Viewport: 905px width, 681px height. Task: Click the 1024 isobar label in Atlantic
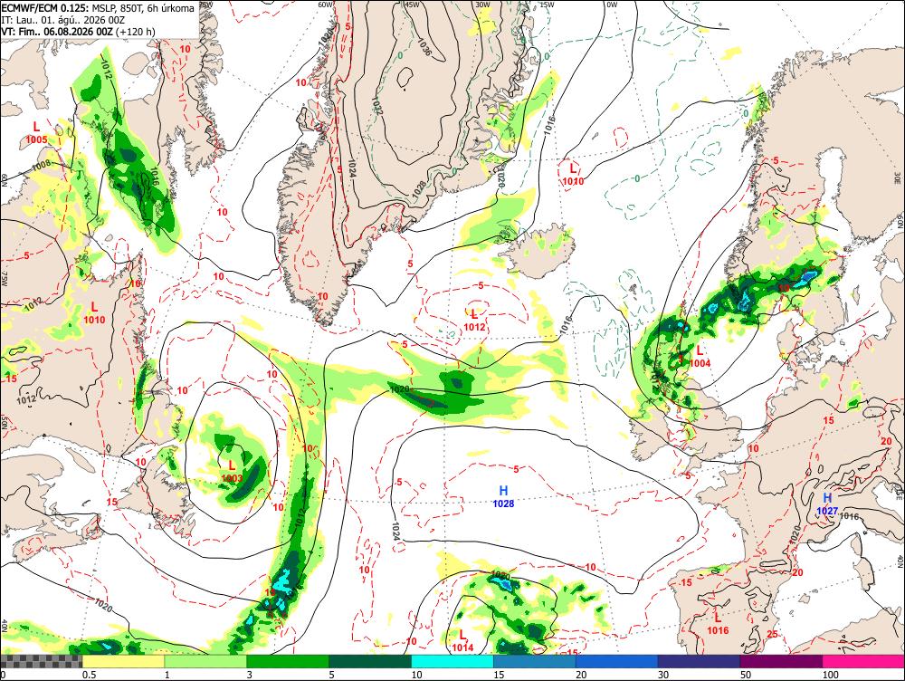pos(396,531)
